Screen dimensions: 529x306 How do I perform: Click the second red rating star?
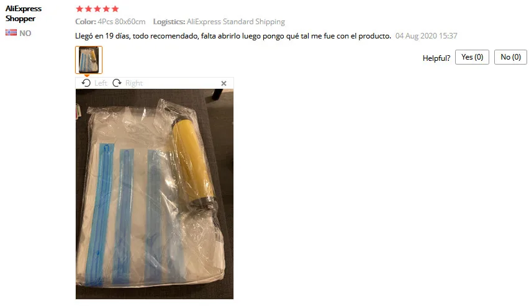point(88,9)
